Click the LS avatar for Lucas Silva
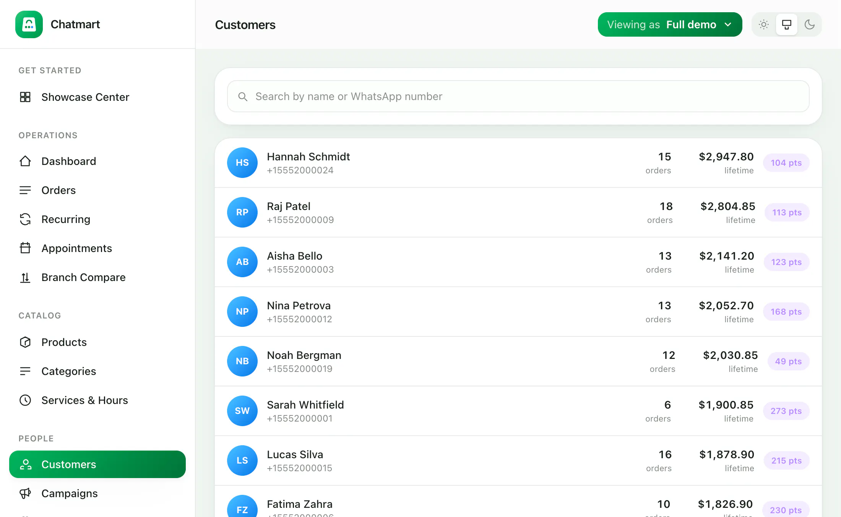The width and height of the screenshot is (841, 517). click(242, 460)
